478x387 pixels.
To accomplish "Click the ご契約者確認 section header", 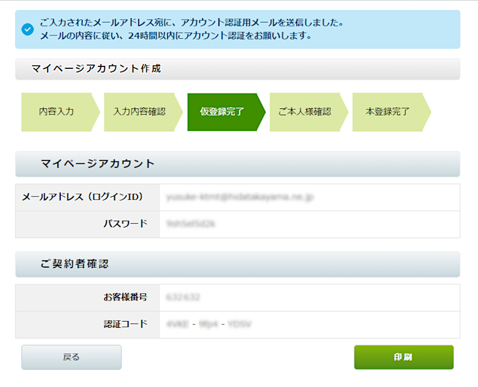I will (238, 264).
